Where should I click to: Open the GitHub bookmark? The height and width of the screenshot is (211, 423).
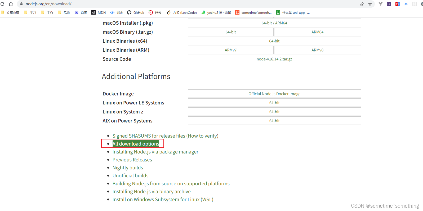[x=136, y=12]
